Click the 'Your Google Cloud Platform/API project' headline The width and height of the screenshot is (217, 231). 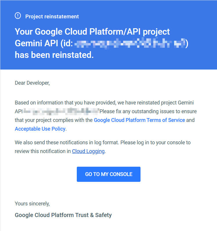(92, 32)
